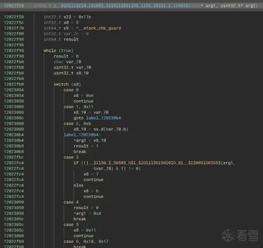The width and height of the screenshot is (263, 248).
Task: Select the 'uint32_t x8_10' declaration
Action: [x=71, y=73]
